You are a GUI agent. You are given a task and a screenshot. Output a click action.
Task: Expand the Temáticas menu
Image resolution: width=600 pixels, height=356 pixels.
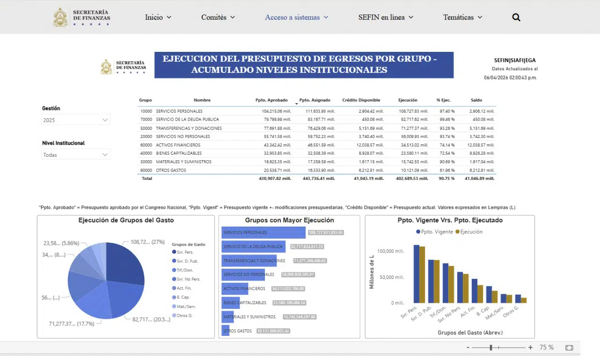pos(462,17)
